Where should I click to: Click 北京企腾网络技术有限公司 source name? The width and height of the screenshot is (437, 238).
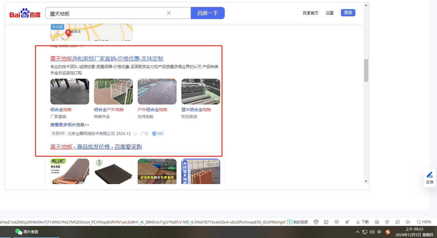(91, 134)
